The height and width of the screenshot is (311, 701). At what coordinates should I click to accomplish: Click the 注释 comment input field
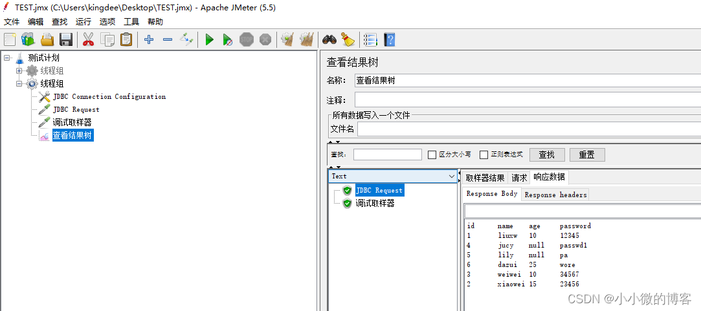point(528,100)
